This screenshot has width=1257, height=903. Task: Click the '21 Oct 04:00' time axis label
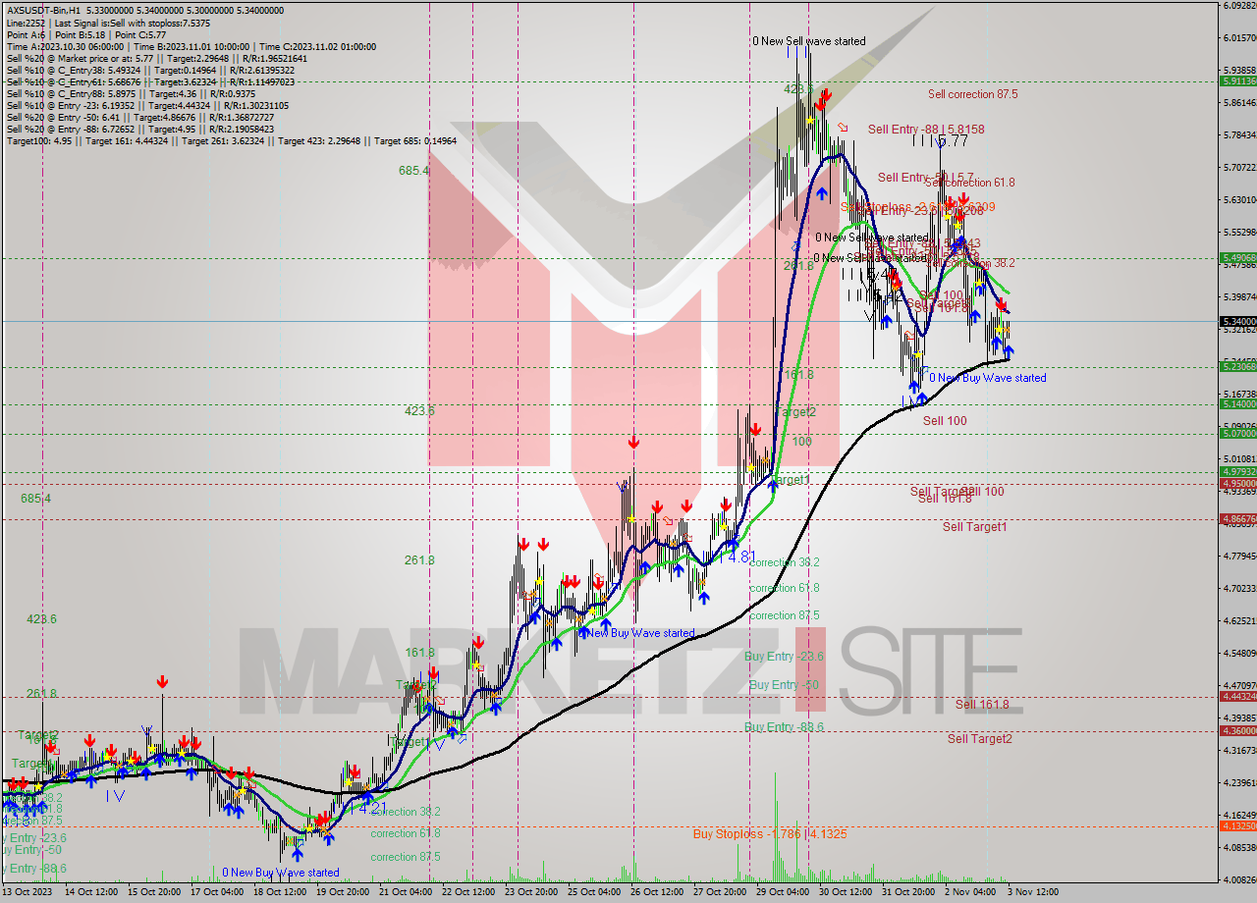(406, 892)
